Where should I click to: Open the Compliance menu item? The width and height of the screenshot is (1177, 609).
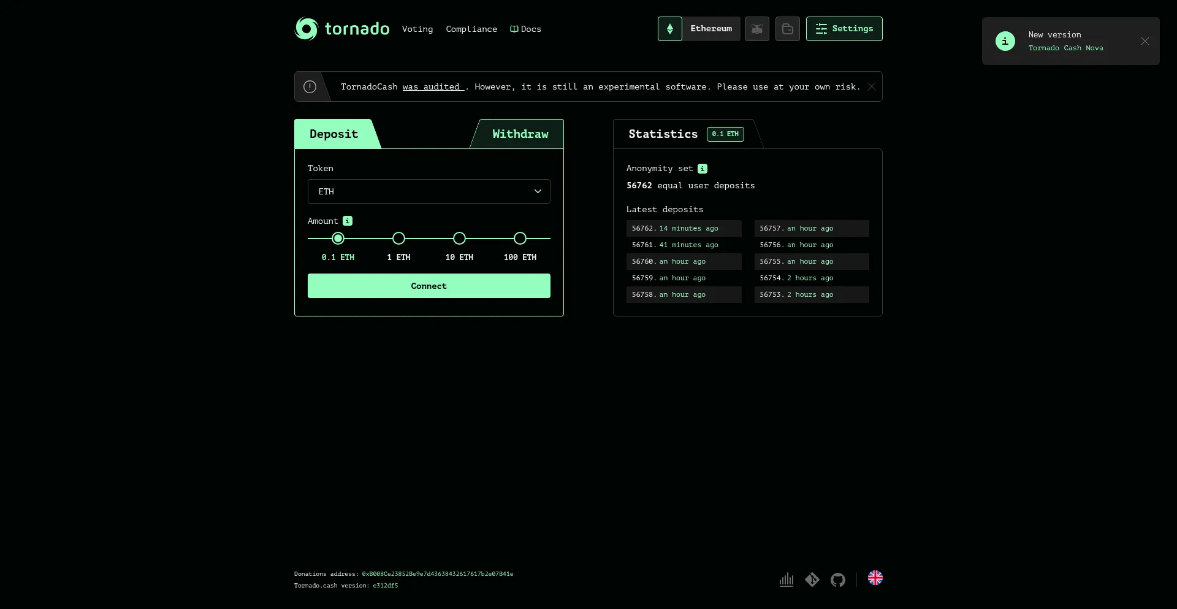click(471, 29)
